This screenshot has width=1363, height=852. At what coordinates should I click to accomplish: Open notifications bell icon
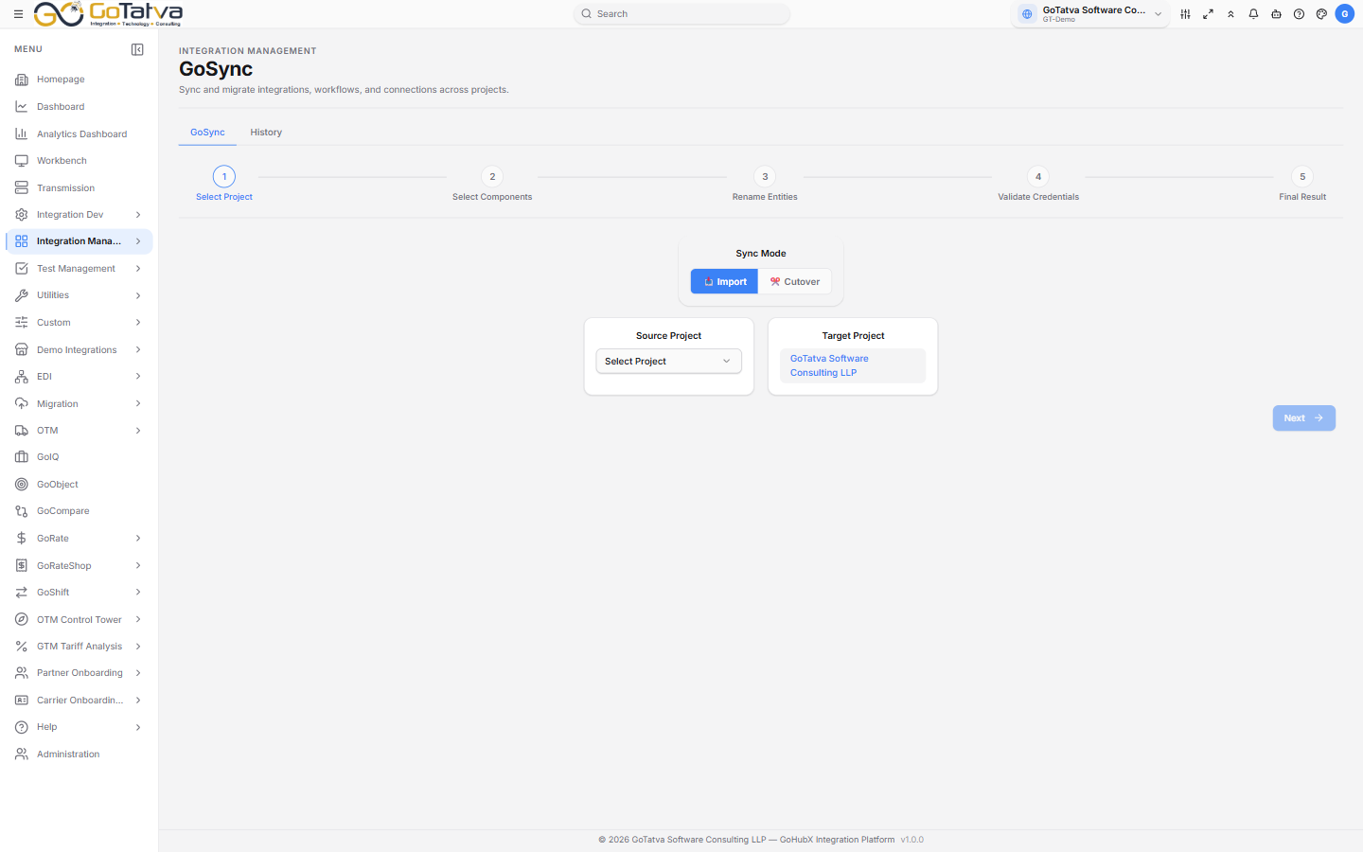[1253, 14]
